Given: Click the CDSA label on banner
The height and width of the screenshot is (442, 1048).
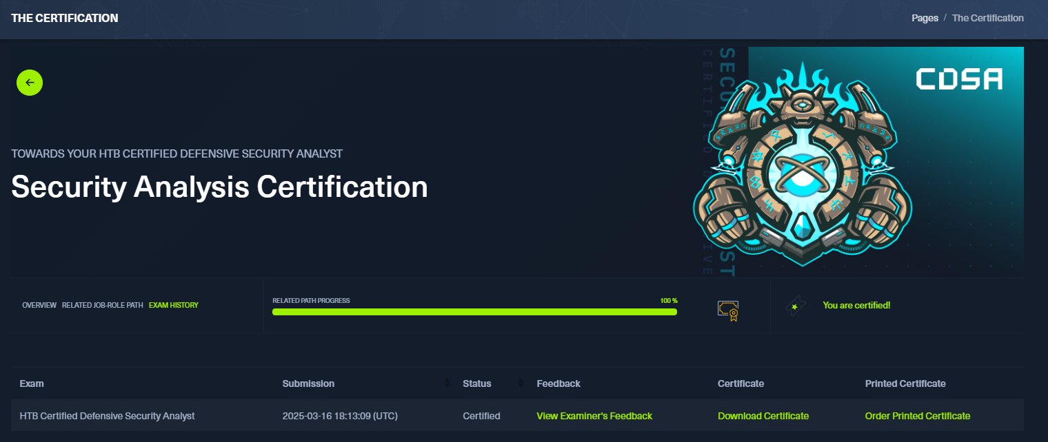Looking at the screenshot, I should point(959,79).
